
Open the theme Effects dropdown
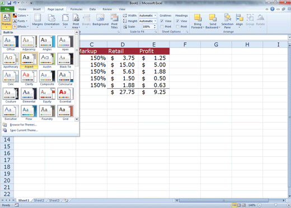tap(21, 27)
